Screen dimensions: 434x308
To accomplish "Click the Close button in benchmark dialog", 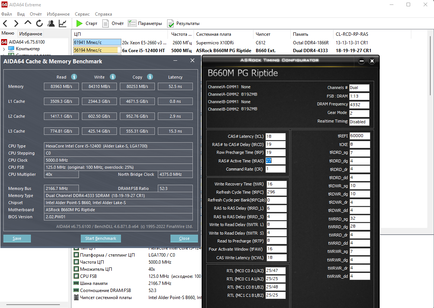I will 184,238.
